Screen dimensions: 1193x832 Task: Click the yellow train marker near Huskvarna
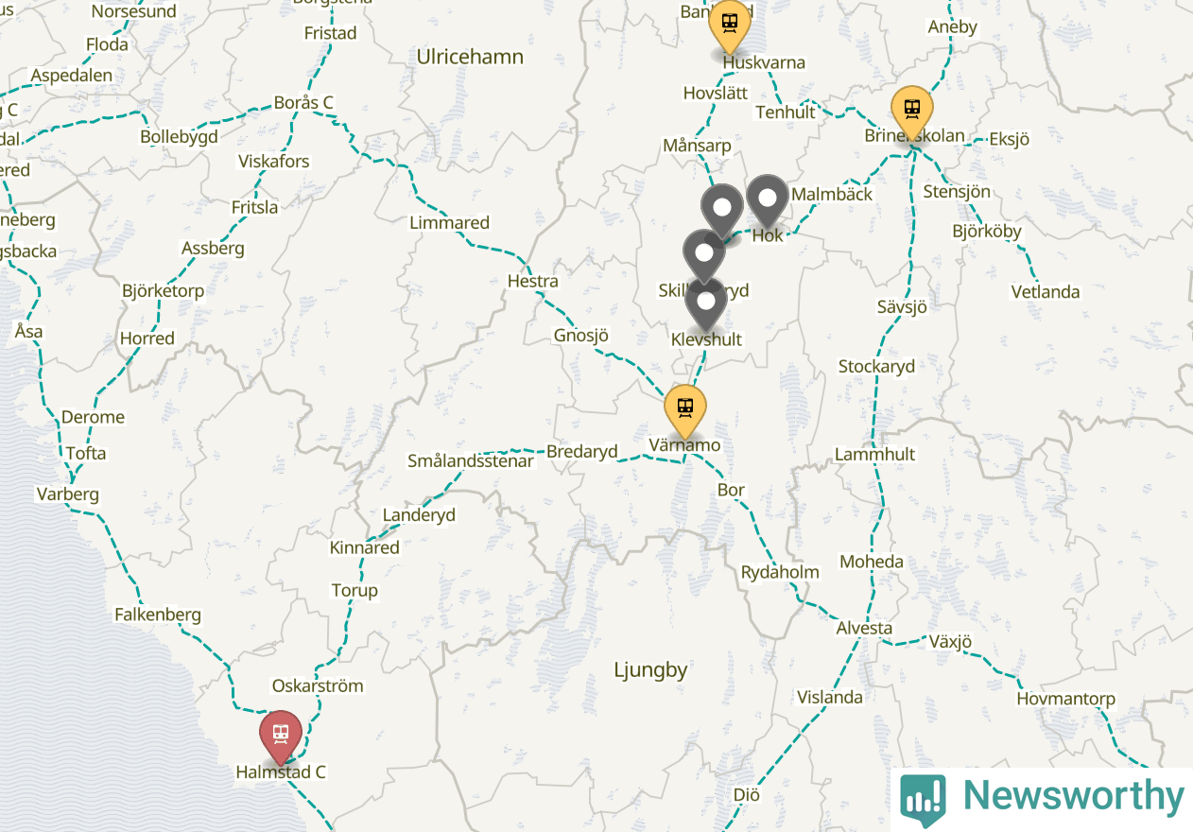point(730,23)
